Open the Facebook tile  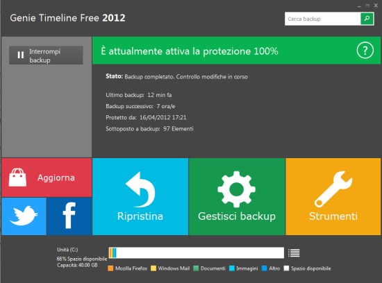point(69,216)
